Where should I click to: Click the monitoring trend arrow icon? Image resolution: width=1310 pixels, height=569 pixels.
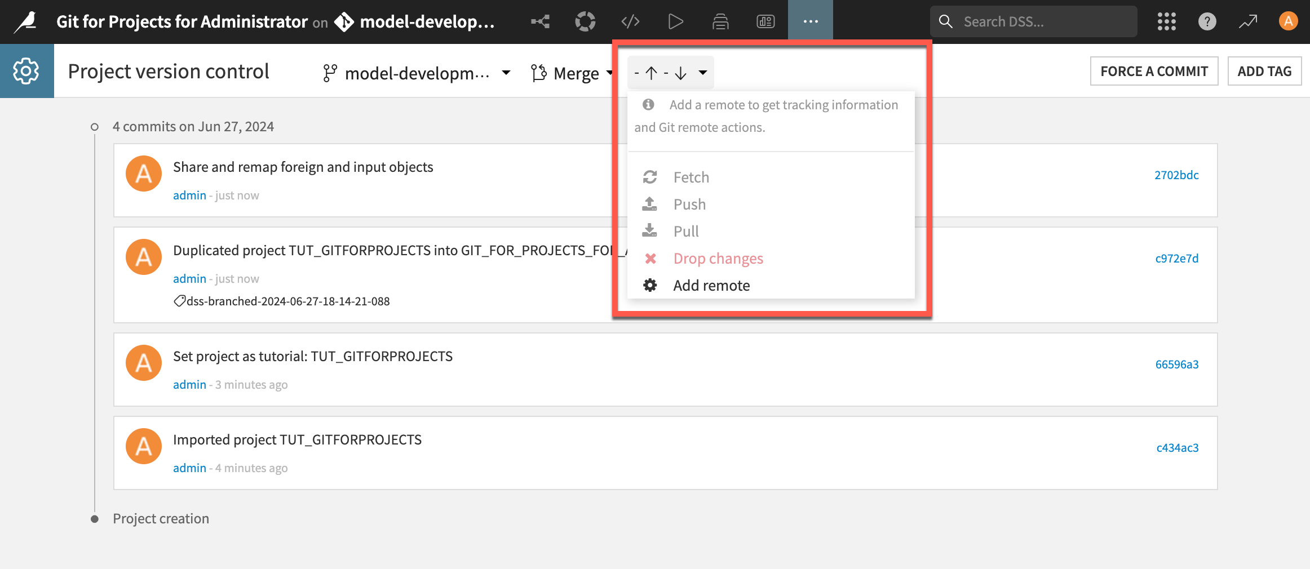point(1247,21)
